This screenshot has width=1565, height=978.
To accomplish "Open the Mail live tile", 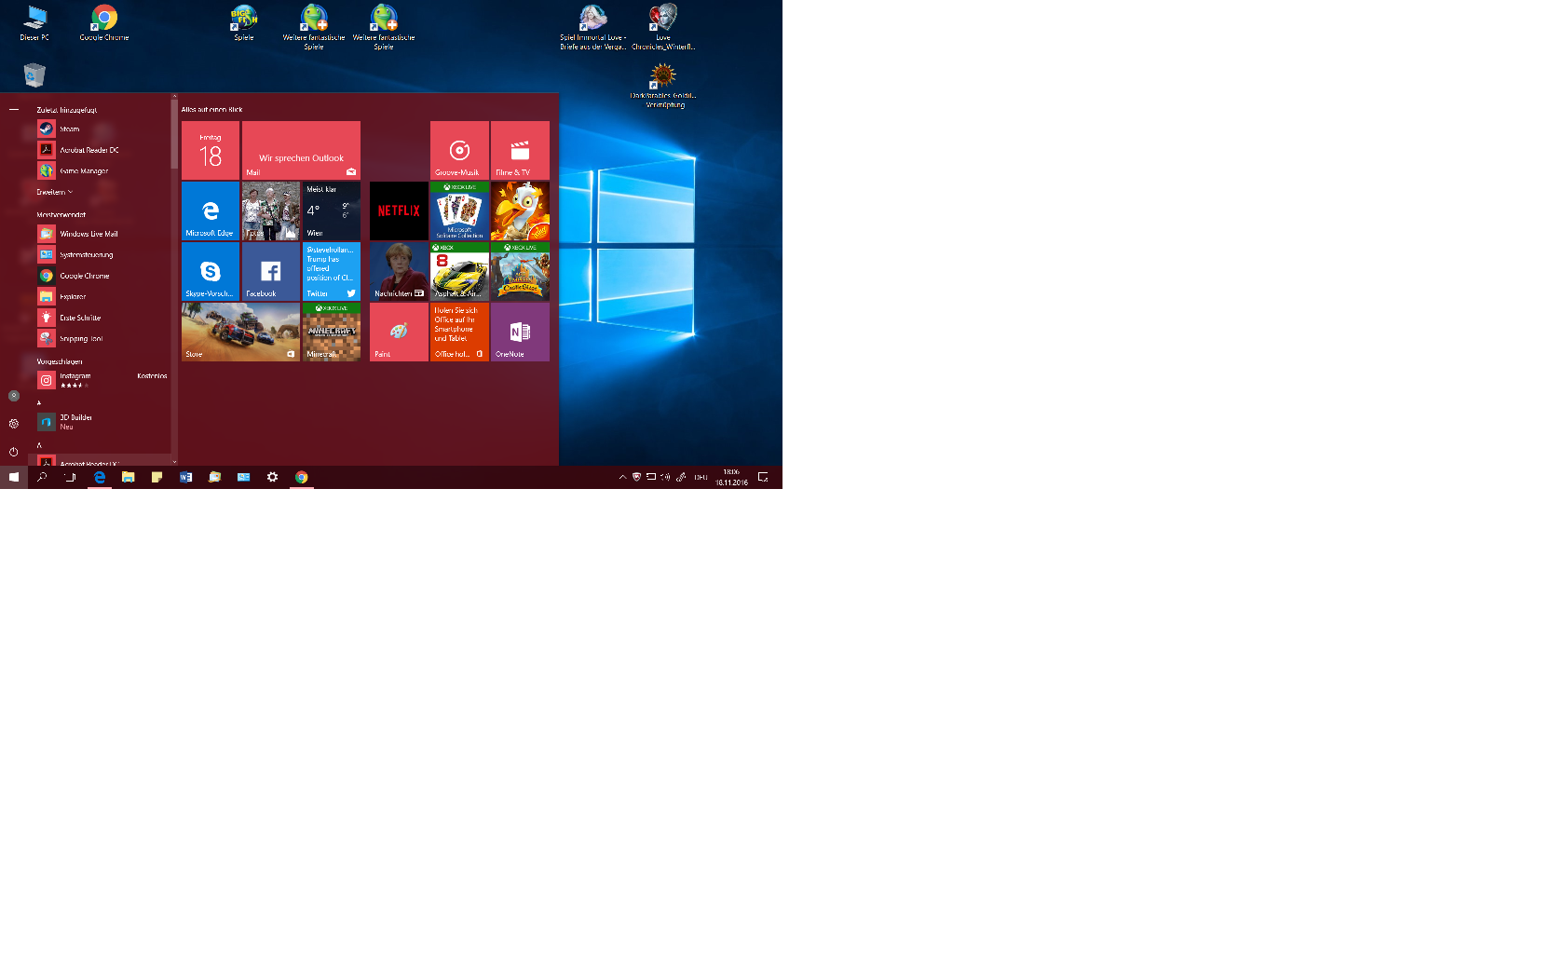I will [x=301, y=150].
